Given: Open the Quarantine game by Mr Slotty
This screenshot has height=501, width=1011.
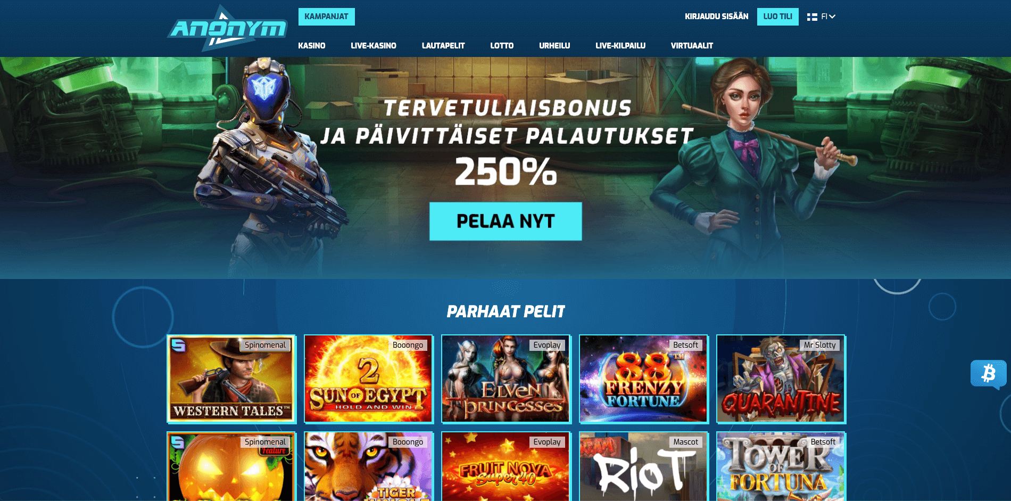Looking at the screenshot, I should [781, 379].
